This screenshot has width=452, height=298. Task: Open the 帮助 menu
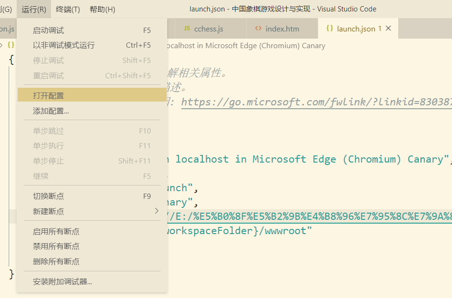coord(101,9)
